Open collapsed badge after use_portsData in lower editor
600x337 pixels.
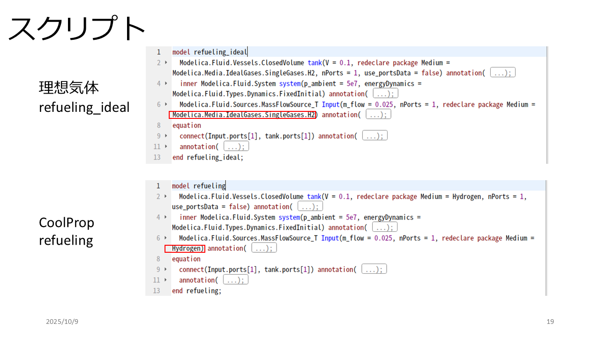(x=310, y=206)
